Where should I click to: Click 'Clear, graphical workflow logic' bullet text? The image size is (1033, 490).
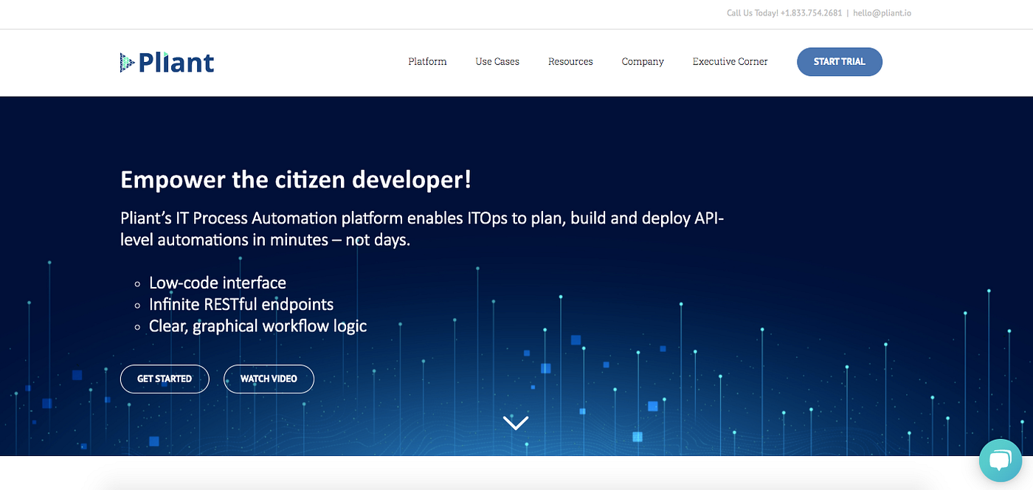point(258,326)
